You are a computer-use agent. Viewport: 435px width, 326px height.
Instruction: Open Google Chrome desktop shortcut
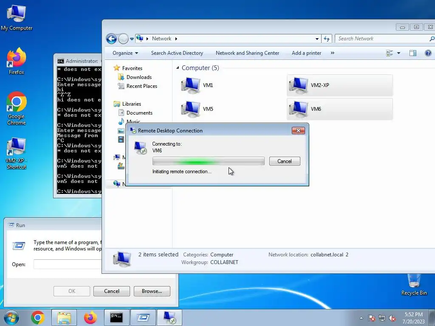17,108
